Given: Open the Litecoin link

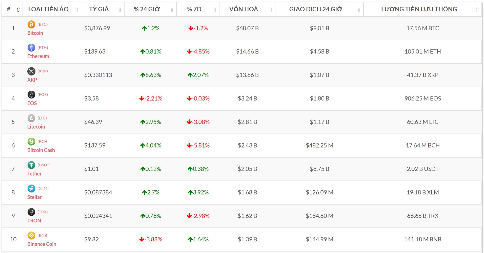Looking at the screenshot, I should point(36,127).
